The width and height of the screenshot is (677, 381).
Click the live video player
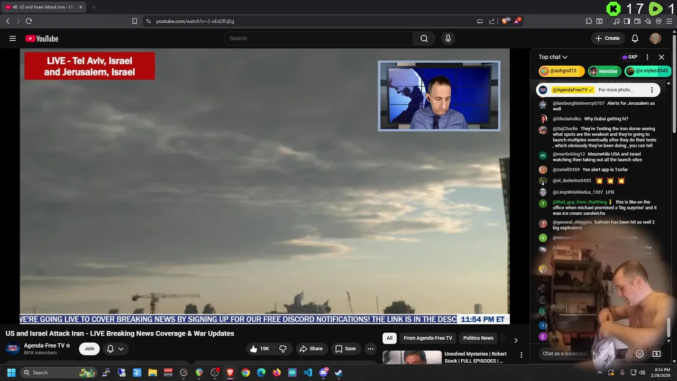tap(264, 186)
